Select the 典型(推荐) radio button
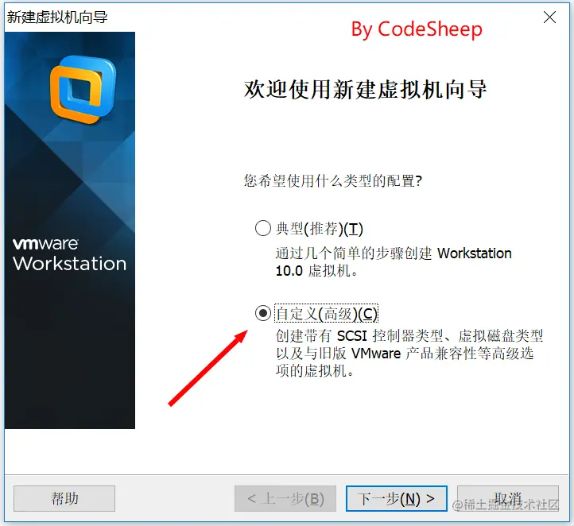574x526 pixels. click(x=263, y=228)
